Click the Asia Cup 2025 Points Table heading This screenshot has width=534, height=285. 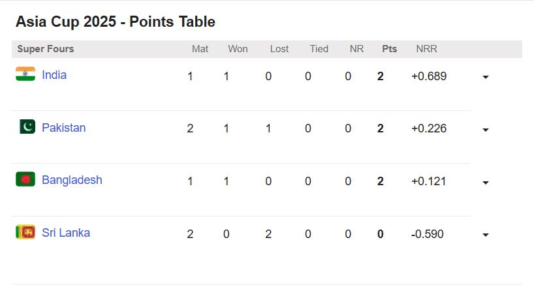[116, 22]
